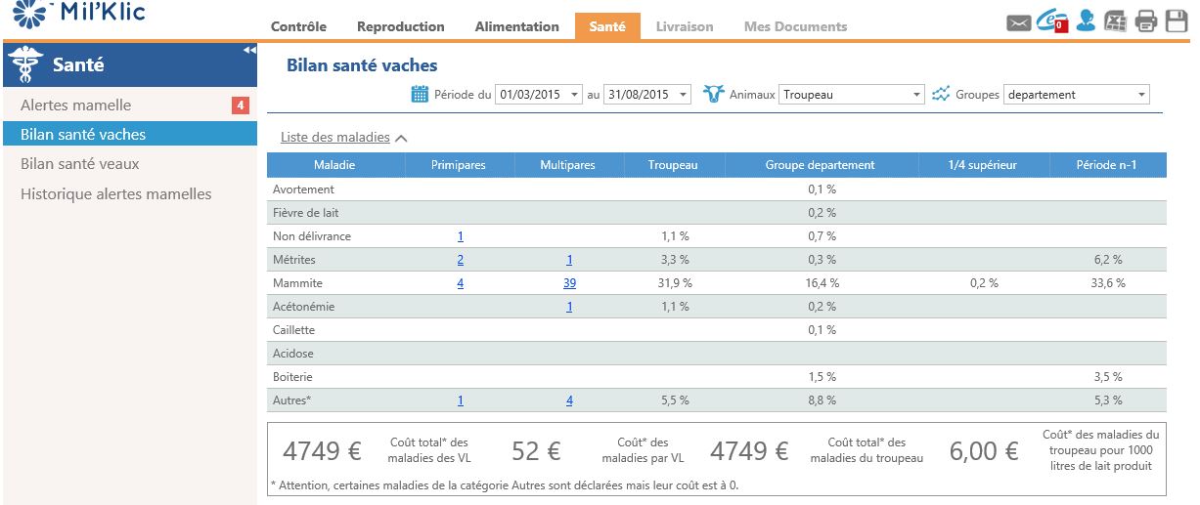Expand the Groupes departement dropdown
The height and width of the screenshot is (505, 1200).
tap(1077, 95)
